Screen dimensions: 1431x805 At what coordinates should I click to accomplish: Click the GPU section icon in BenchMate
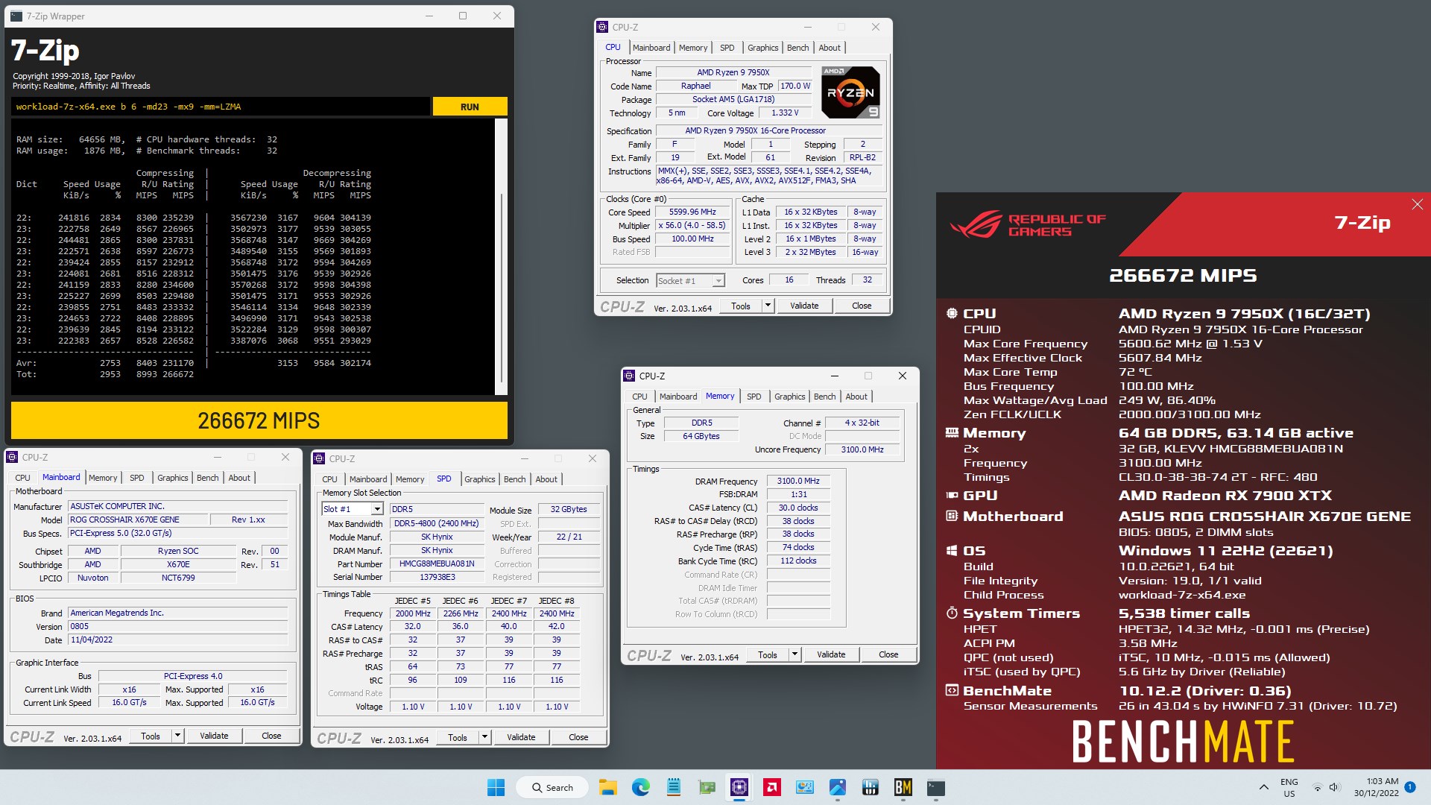pos(952,496)
